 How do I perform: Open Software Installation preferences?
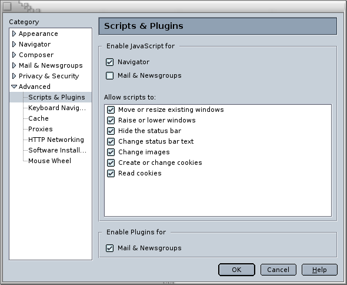[57, 150]
